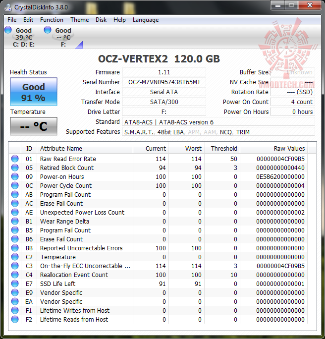Minimize the CrystalDiskInfo window
The image size is (325, 339).
point(278,5)
